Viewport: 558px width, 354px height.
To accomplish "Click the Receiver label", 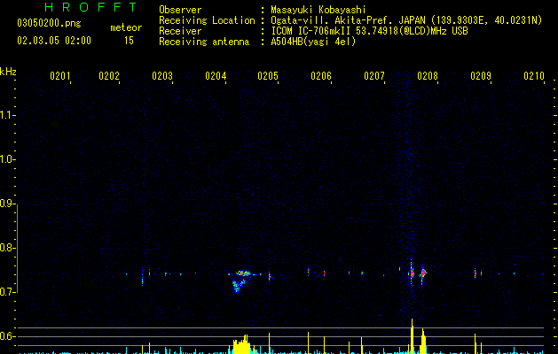I will click(x=180, y=31).
